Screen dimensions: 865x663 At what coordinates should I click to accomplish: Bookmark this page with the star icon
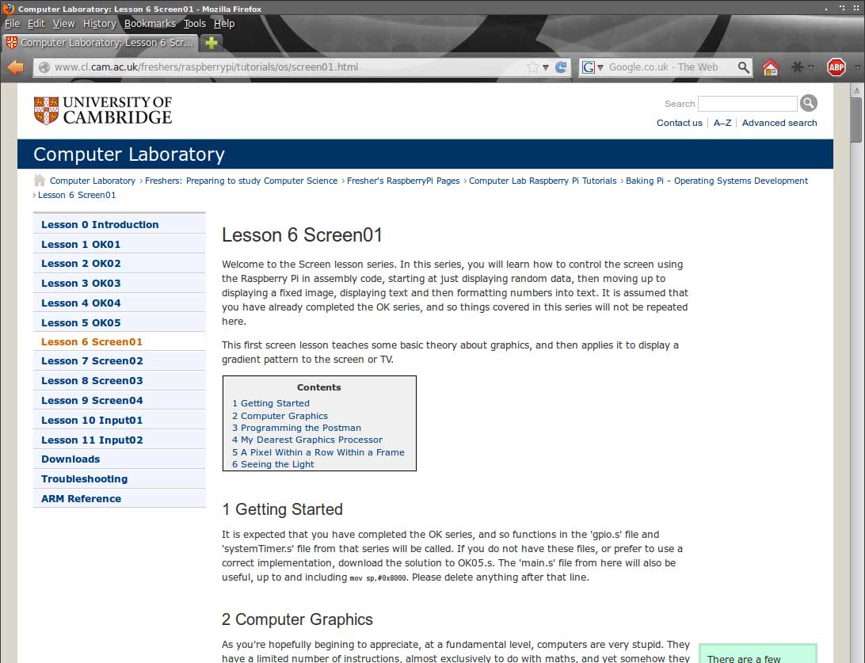532,67
